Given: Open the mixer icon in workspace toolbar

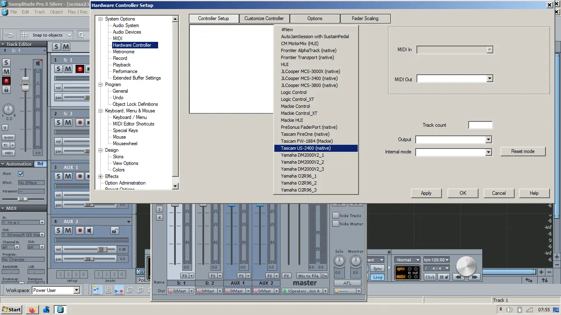Looking at the screenshot, I should pos(108,290).
